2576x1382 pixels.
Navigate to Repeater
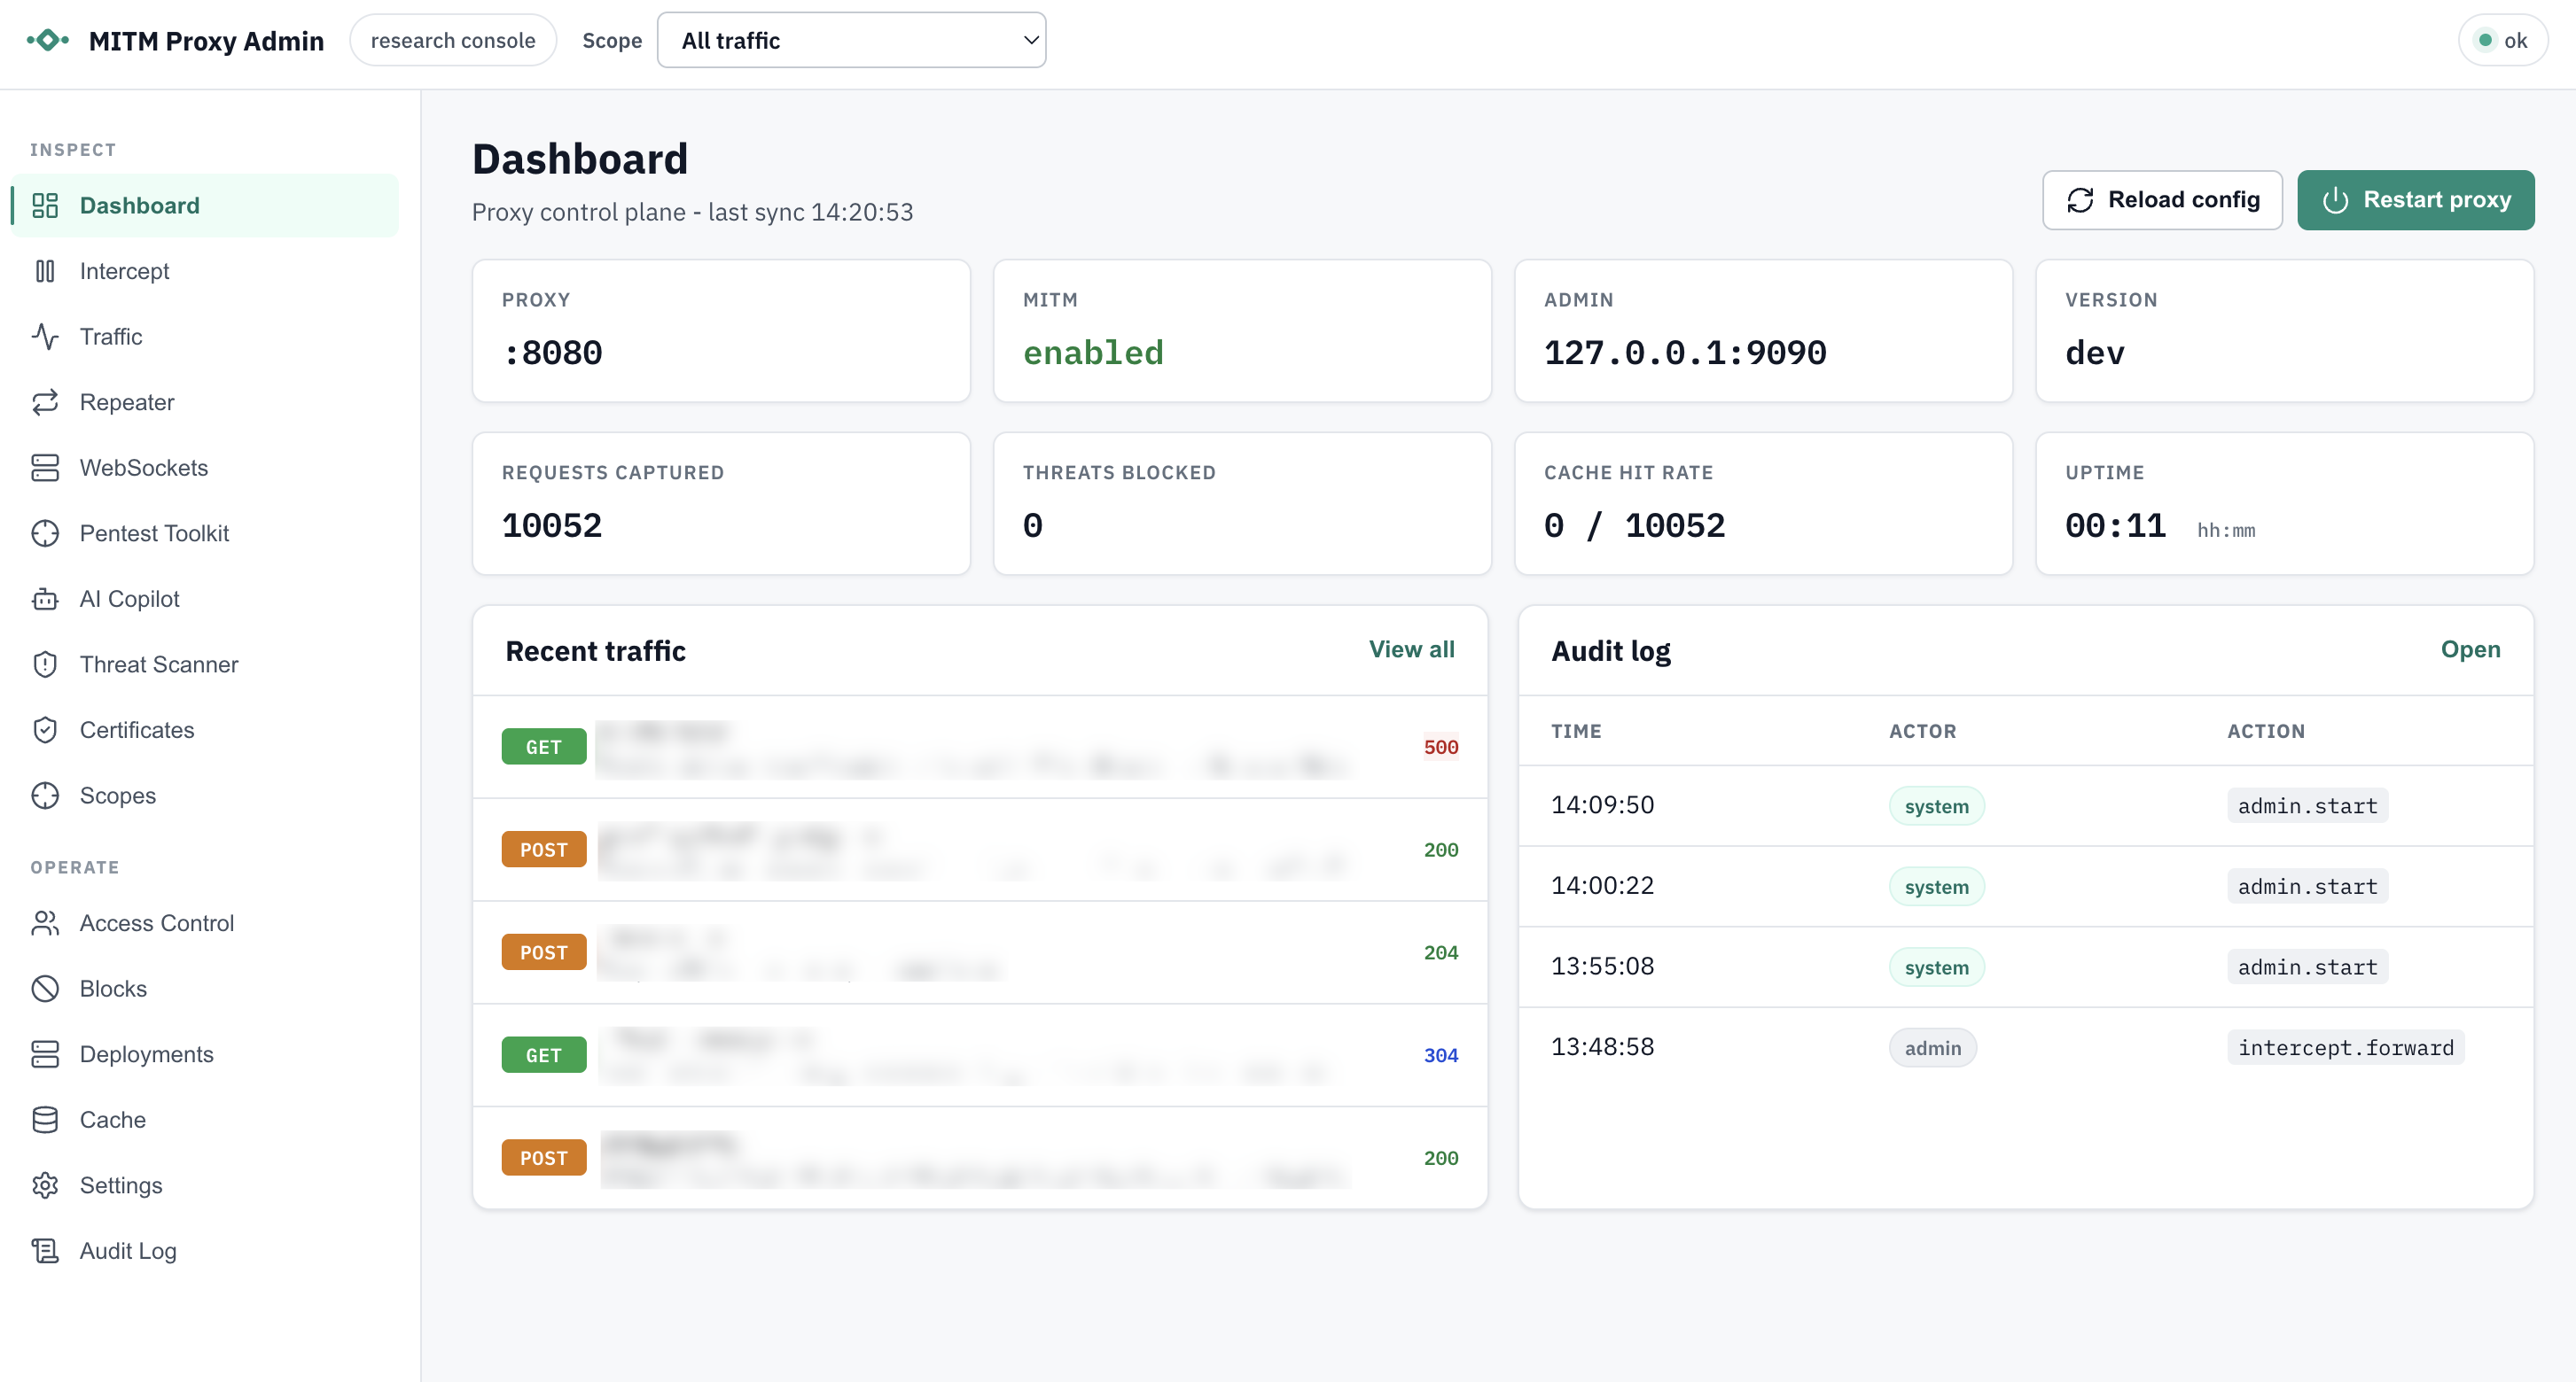point(204,401)
